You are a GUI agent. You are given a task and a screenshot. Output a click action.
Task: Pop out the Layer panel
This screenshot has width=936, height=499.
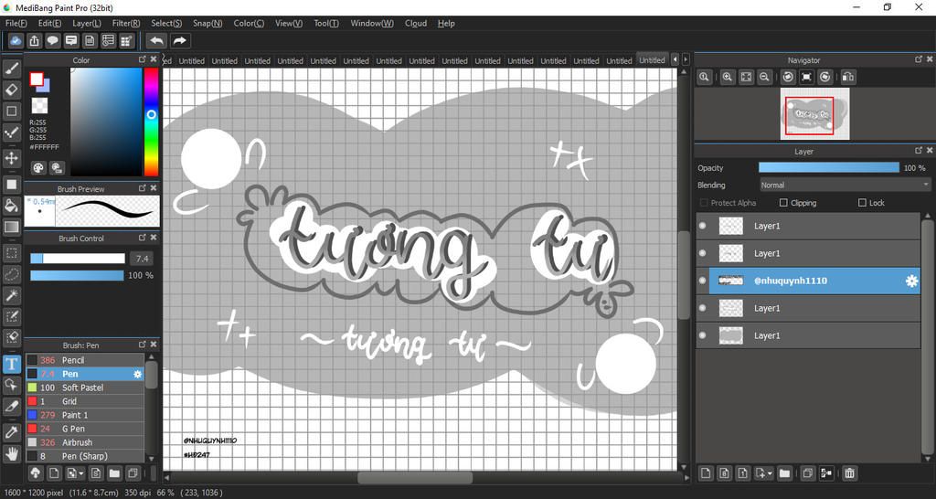pyautogui.click(x=919, y=151)
